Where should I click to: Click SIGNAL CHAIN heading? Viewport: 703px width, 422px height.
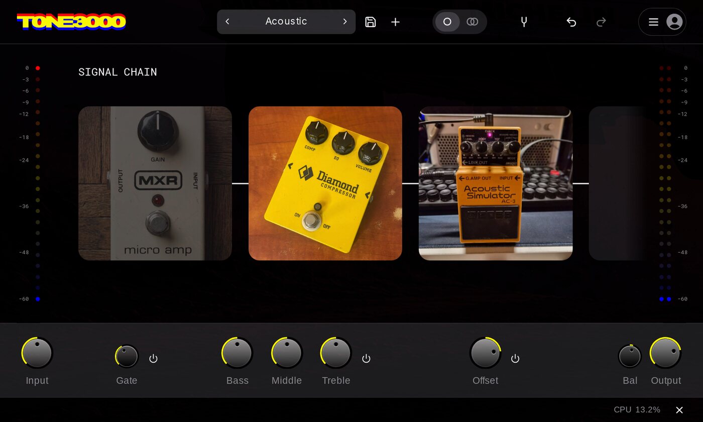118,72
